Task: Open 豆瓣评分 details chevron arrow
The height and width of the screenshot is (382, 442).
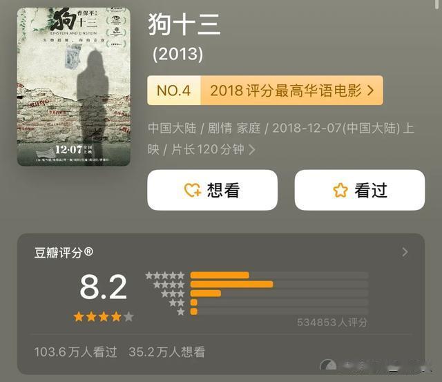Action: tap(405, 252)
